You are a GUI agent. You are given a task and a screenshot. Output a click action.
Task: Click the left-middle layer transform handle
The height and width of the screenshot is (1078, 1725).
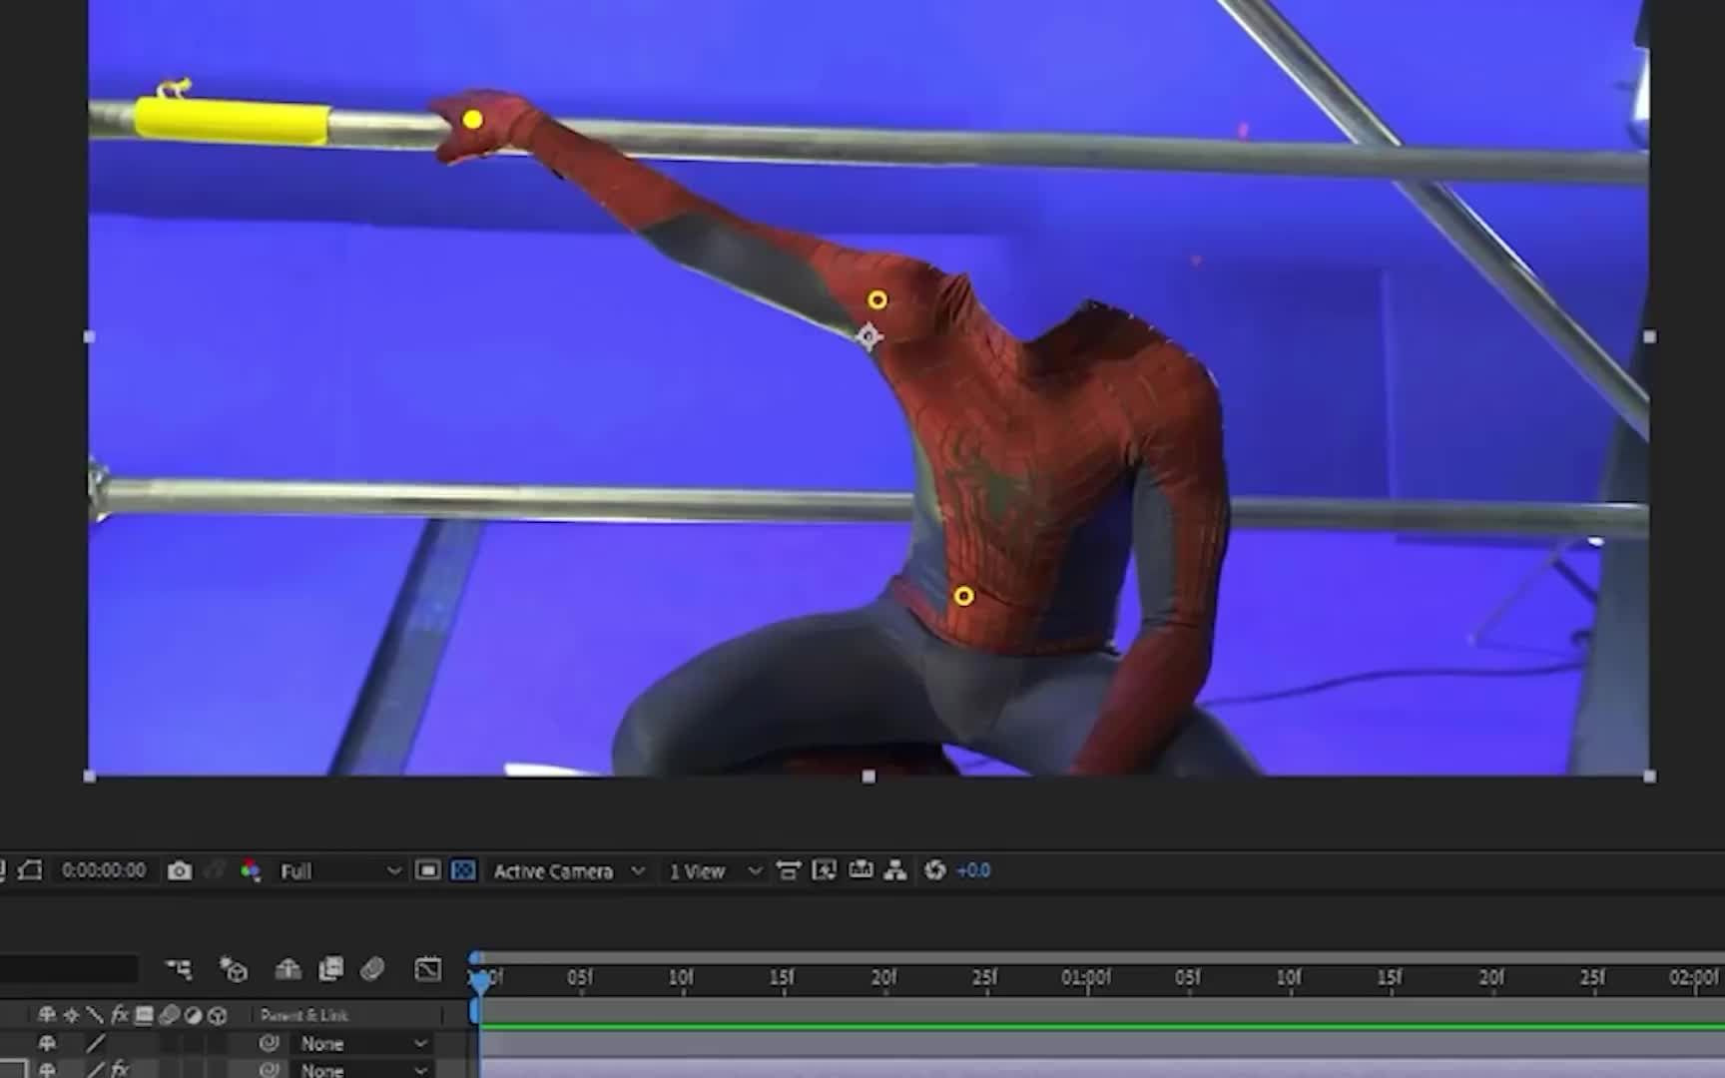pyautogui.click(x=89, y=337)
